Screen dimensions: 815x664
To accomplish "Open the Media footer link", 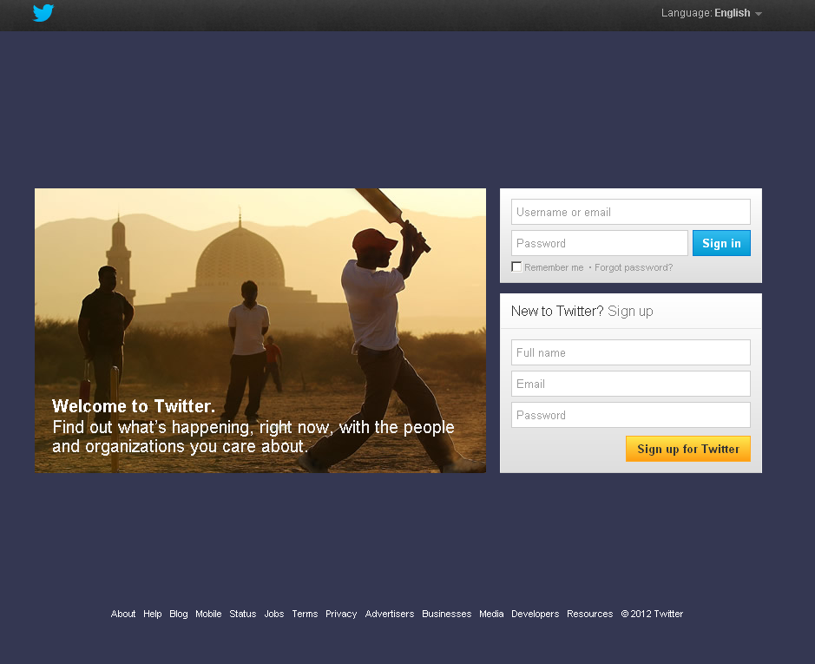I will click(491, 614).
